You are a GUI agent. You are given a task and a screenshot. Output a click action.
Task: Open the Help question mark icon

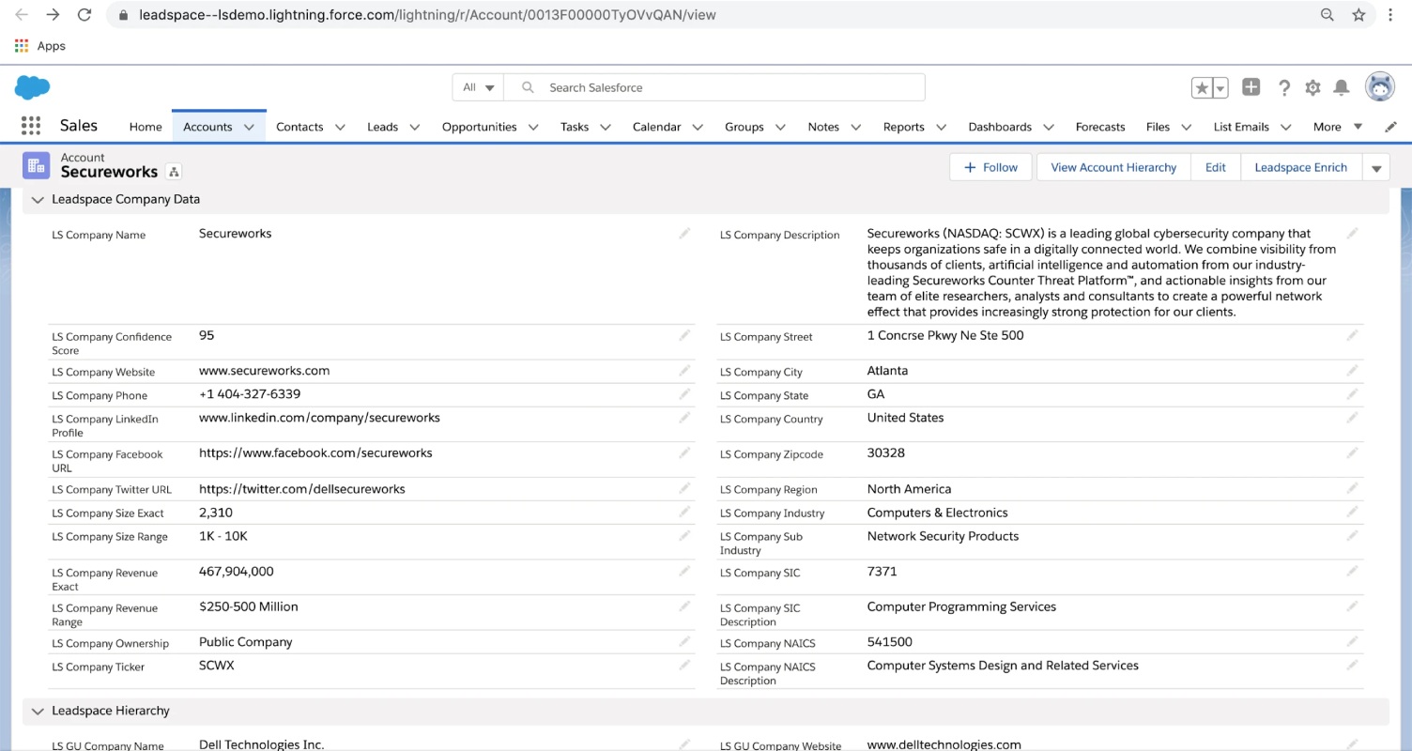tap(1283, 87)
